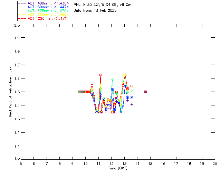Viewport: 221px width, 177px height.
Task: Click the red square peak at 13 GMT
Action: [x=125, y=75]
